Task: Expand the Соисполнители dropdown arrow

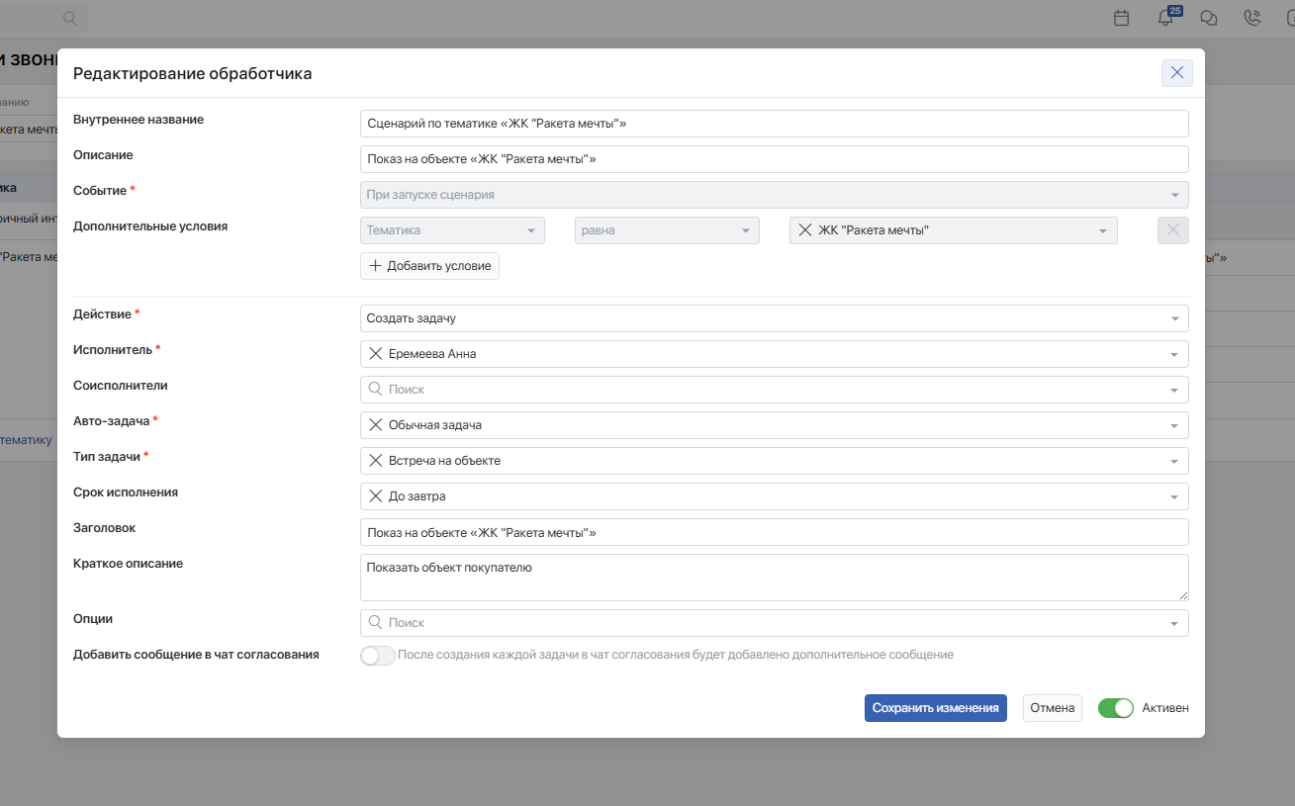Action: (x=1173, y=390)
